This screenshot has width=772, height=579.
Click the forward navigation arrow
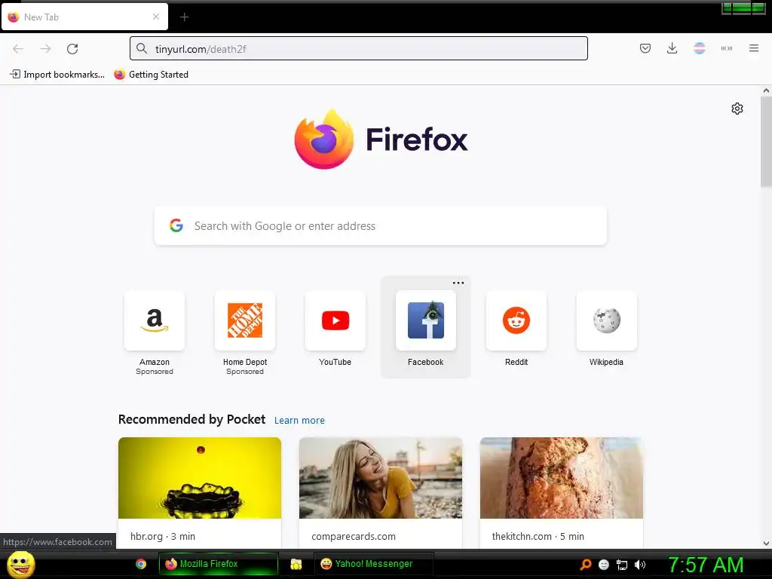pos(45,49)
